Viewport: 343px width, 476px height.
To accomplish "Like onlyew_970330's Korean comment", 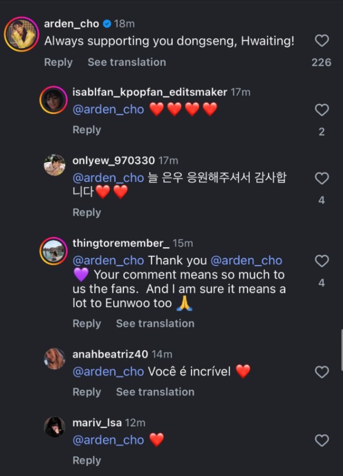I will 322,178.
